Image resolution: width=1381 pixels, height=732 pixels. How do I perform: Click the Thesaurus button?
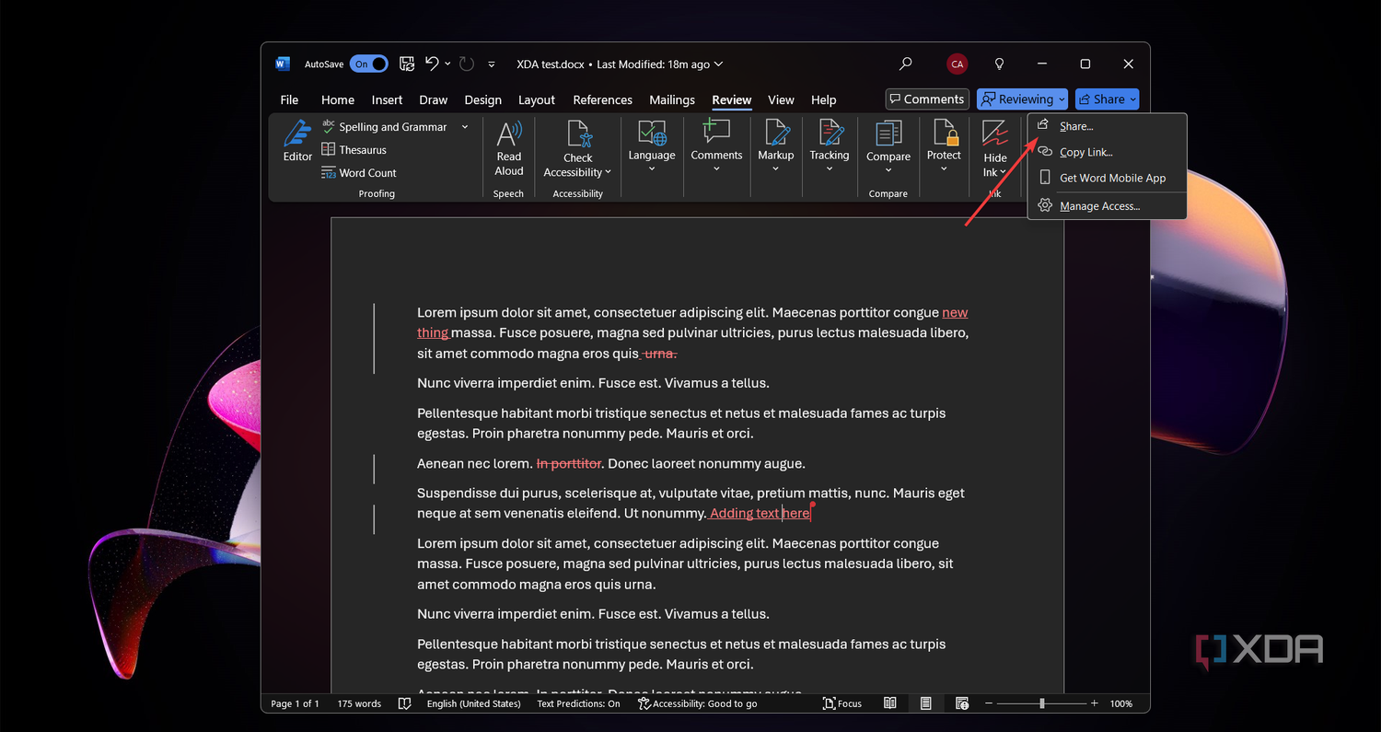[x=354, y=150]
